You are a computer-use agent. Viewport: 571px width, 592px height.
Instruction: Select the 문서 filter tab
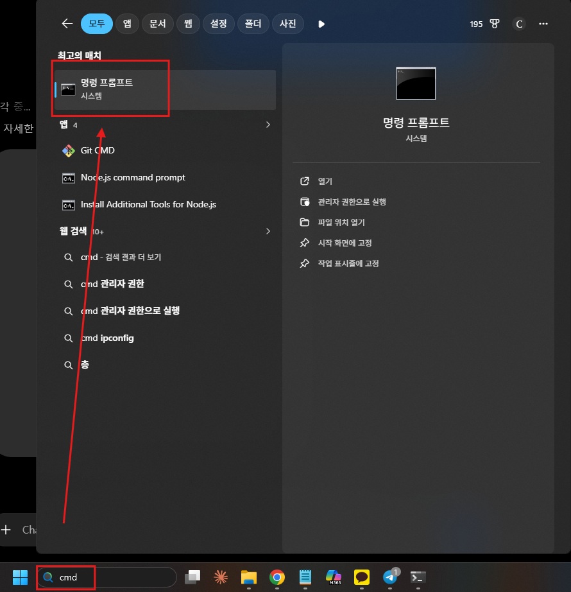coord(158,24)
